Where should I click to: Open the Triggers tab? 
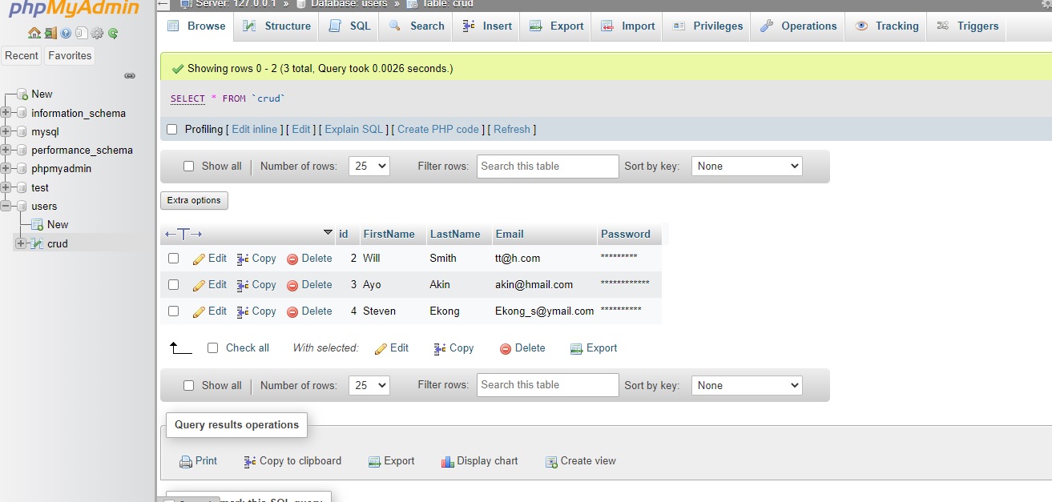coord(967,26)
